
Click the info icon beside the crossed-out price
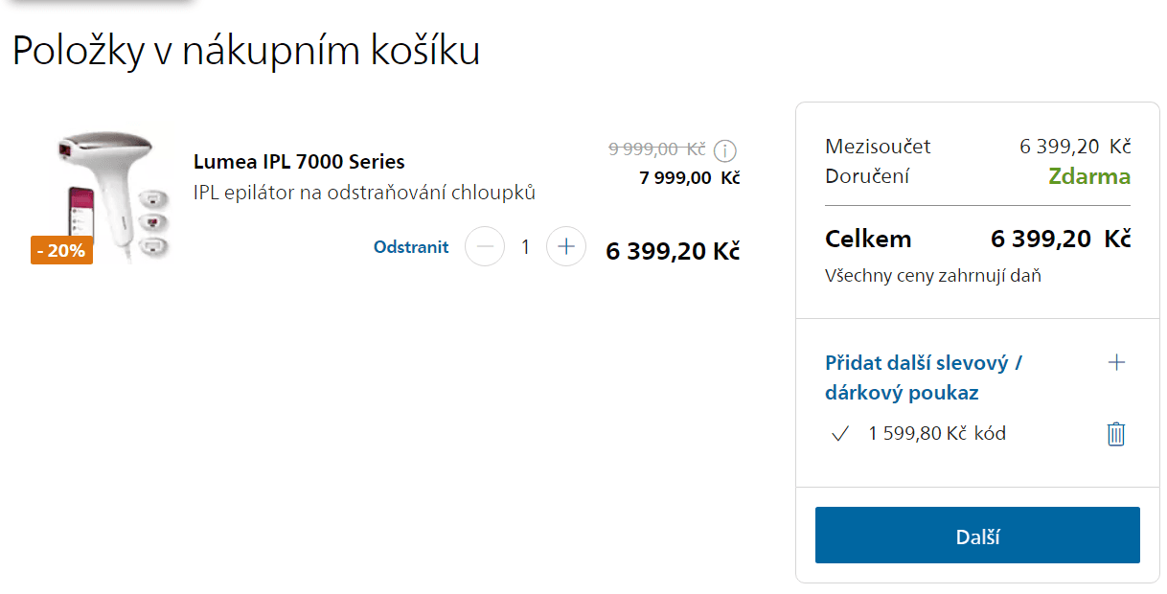726,151
